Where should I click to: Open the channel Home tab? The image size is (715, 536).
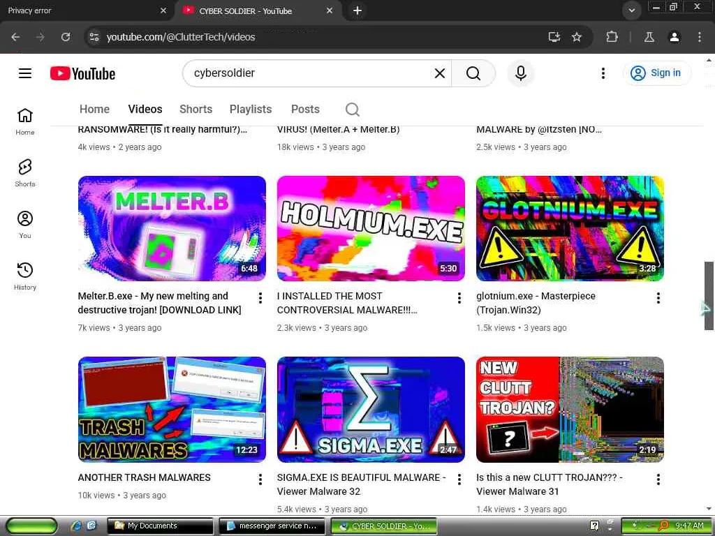point(94,110)
